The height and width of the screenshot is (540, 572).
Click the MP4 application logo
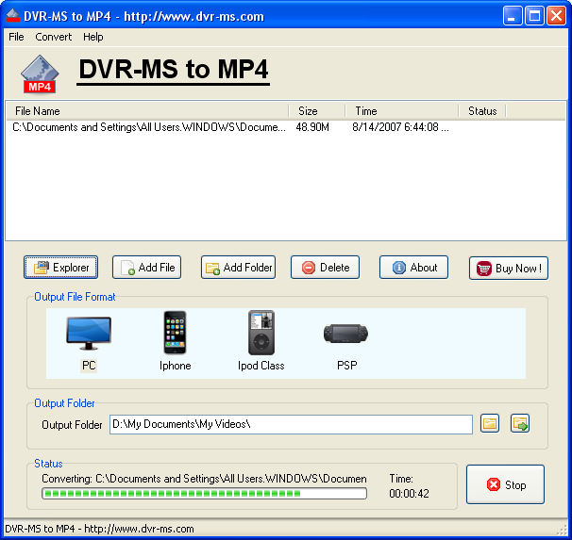[40, 74]
